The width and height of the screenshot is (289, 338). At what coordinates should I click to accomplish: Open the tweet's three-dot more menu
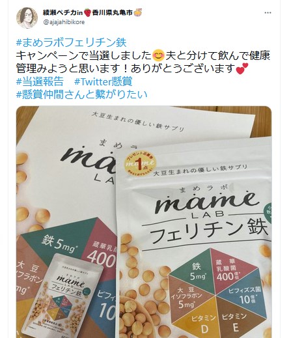tap(268, 13)
